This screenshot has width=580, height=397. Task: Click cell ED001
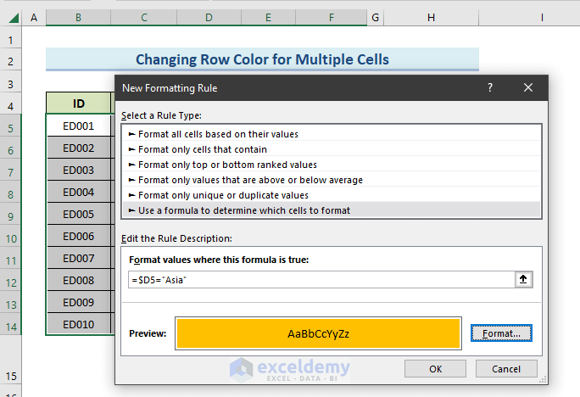click(x=78, y=126)
